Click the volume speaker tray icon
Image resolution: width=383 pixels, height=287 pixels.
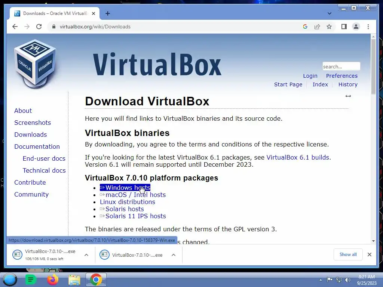click(x=347, y=280)
